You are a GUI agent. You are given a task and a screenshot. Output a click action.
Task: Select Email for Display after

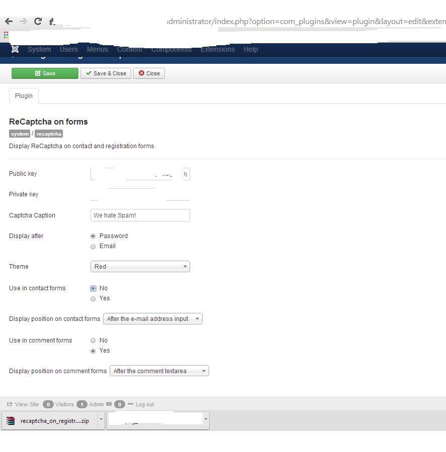coord(93,247)
